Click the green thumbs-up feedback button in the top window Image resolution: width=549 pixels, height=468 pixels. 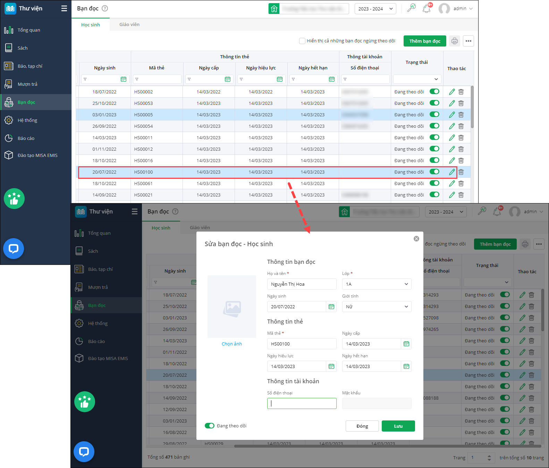14,199
